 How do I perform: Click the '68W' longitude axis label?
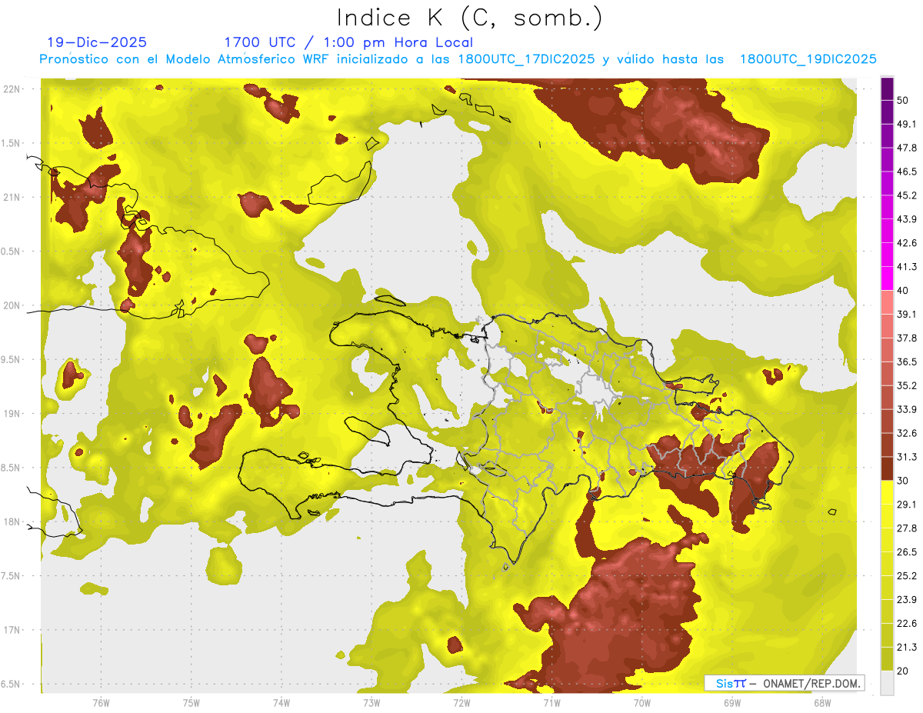coord(822,702)
